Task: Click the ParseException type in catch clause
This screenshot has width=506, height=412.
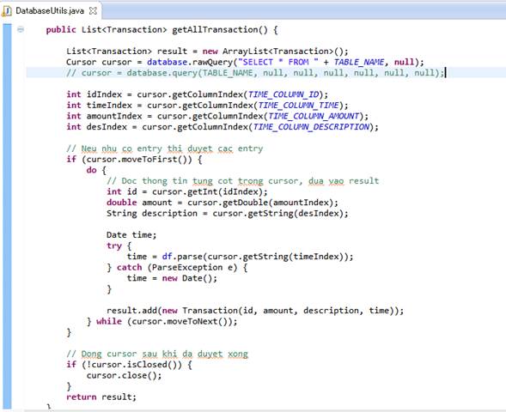Action: coord(187,267)
